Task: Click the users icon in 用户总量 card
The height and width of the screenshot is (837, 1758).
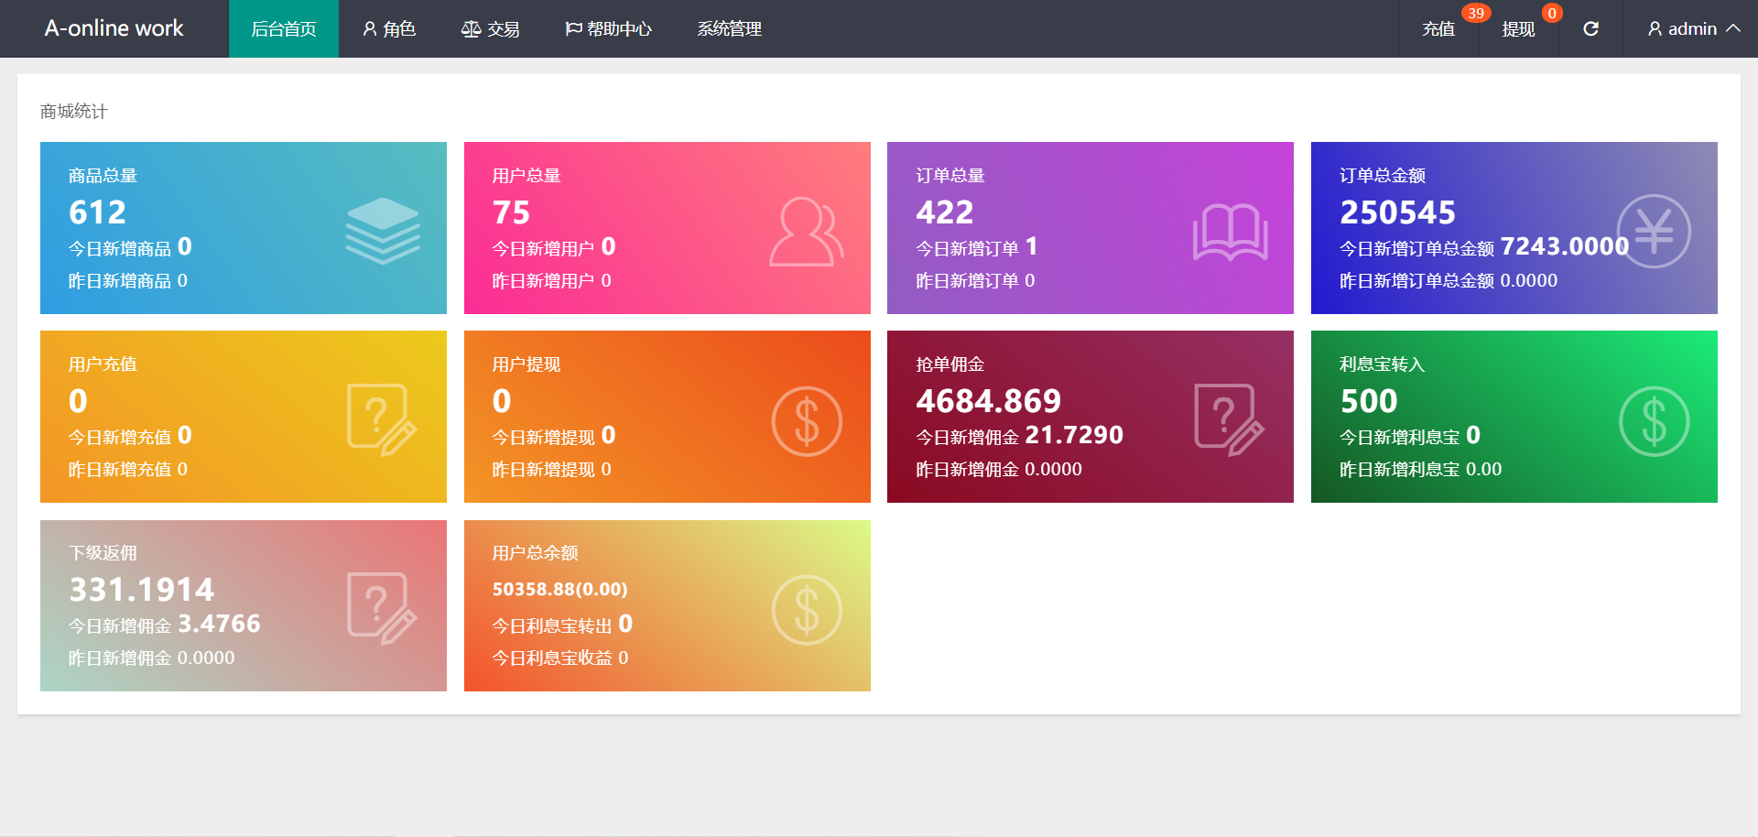Action: click(x=806, y=232)
